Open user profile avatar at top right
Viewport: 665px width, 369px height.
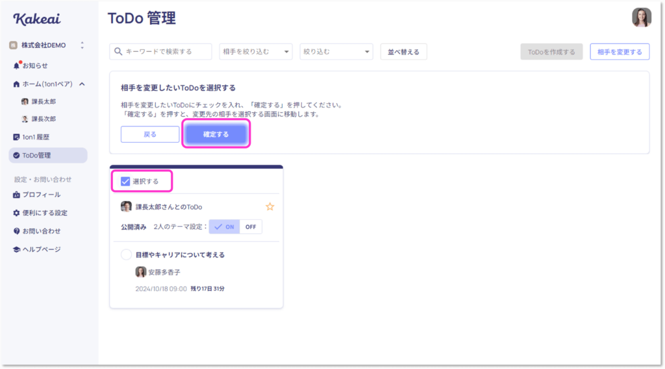[641, 18]
